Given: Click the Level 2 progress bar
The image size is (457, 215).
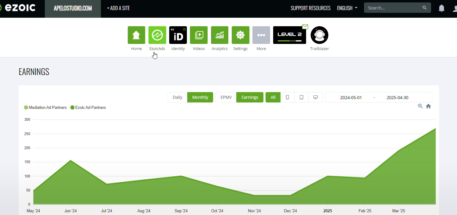Looking at the screenshot, I should (290, 41).
